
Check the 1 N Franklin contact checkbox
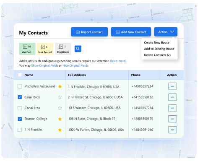(x=20, y=130)
